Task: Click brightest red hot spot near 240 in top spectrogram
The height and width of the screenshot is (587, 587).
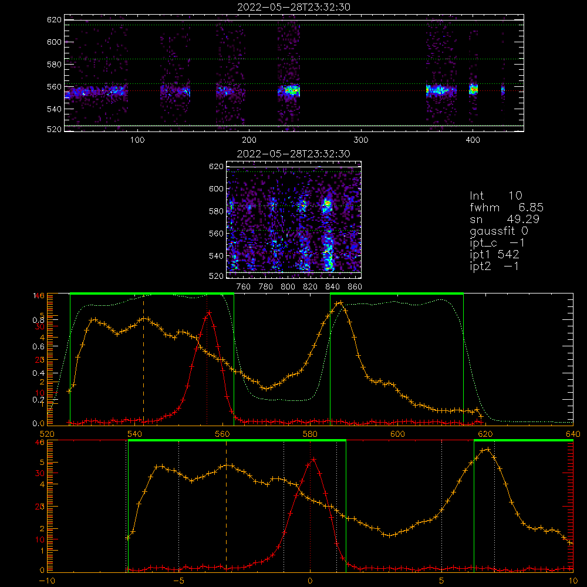Action: tap(293, 90)
